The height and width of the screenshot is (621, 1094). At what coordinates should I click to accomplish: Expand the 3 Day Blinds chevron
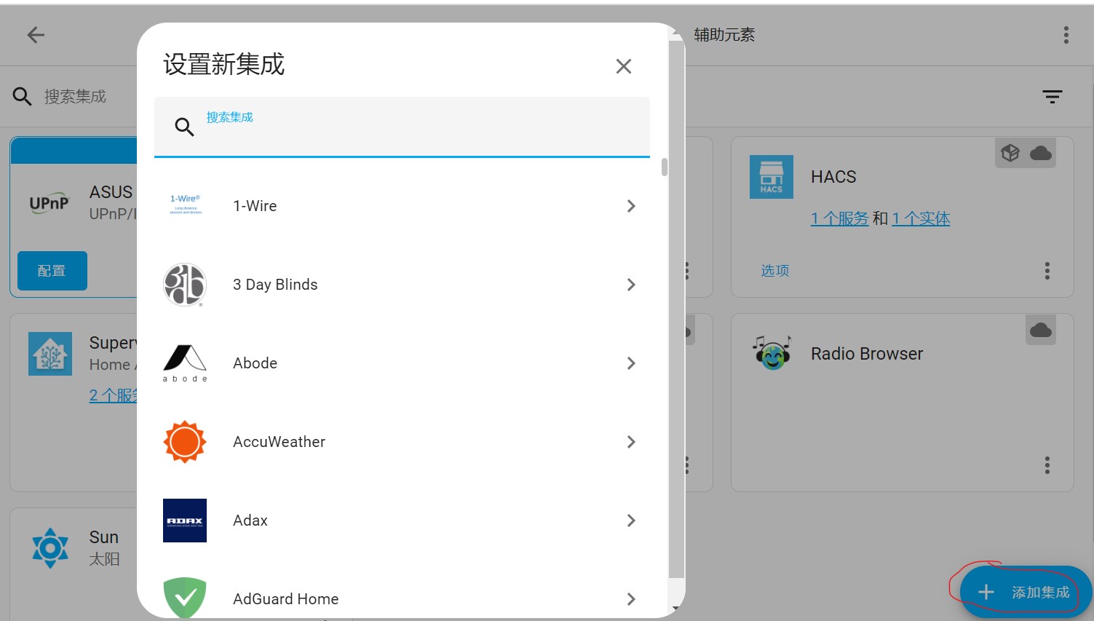[x=631, y=285]
